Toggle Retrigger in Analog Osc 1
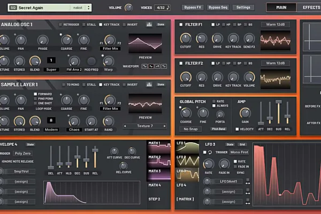The image size is (321, 214). coord(60,25)
